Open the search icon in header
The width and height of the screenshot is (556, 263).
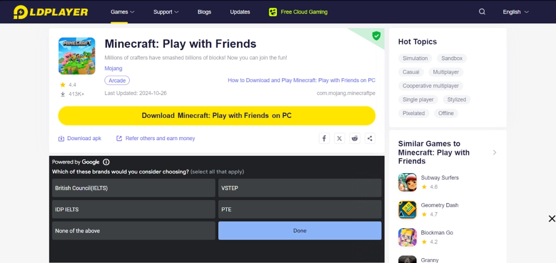click(482, 12)
